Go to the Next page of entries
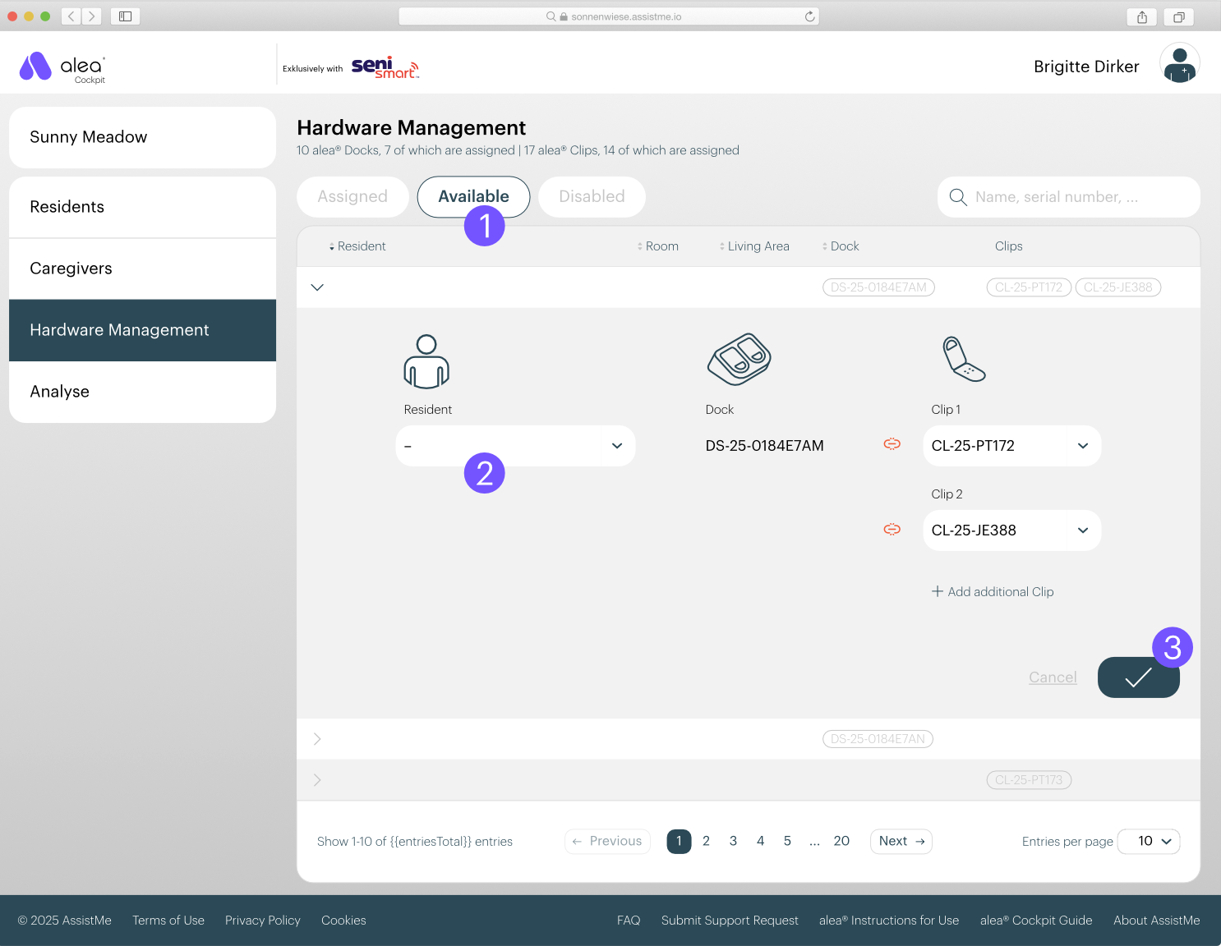1221x946 pixels. (901, 841)
